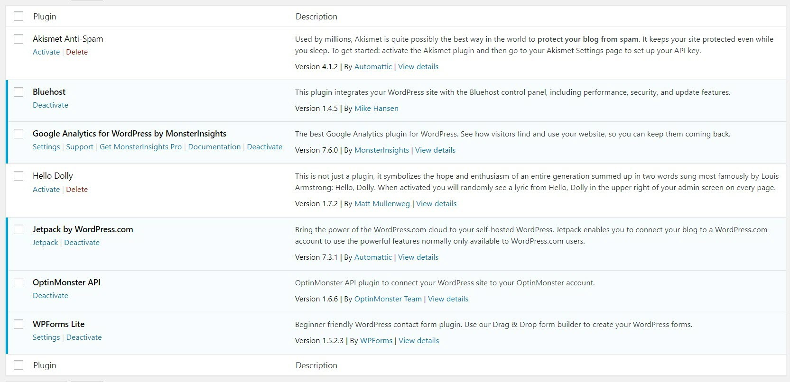View details for Hello Dolly
Screen dimensions: 790x382
pos(436,204)
